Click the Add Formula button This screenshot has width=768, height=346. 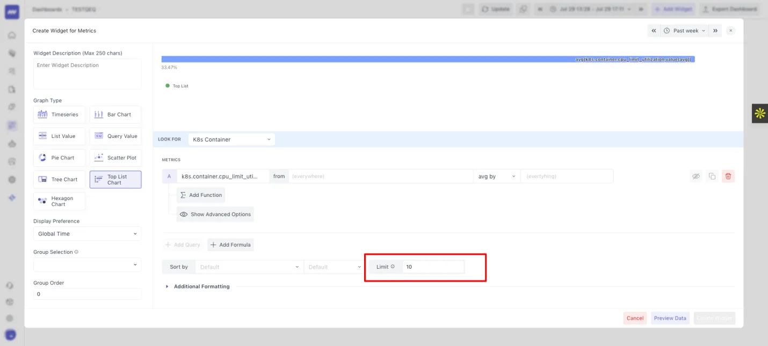(x=230, y=245)
